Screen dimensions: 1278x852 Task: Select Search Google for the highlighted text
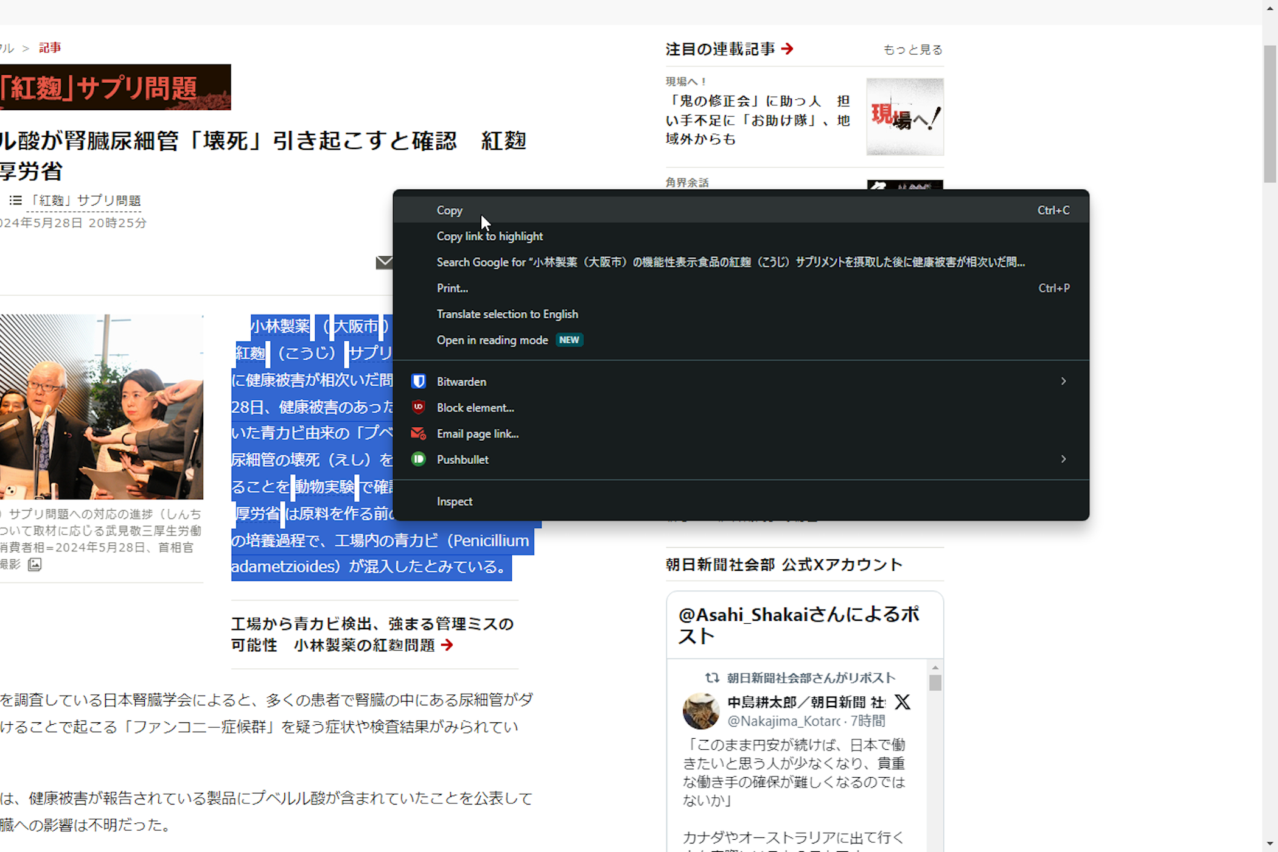(741, 262)
